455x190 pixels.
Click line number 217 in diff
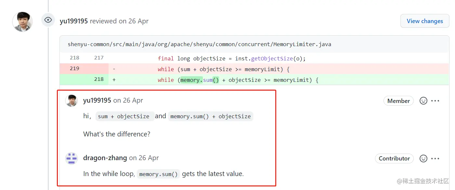(99, 58)
